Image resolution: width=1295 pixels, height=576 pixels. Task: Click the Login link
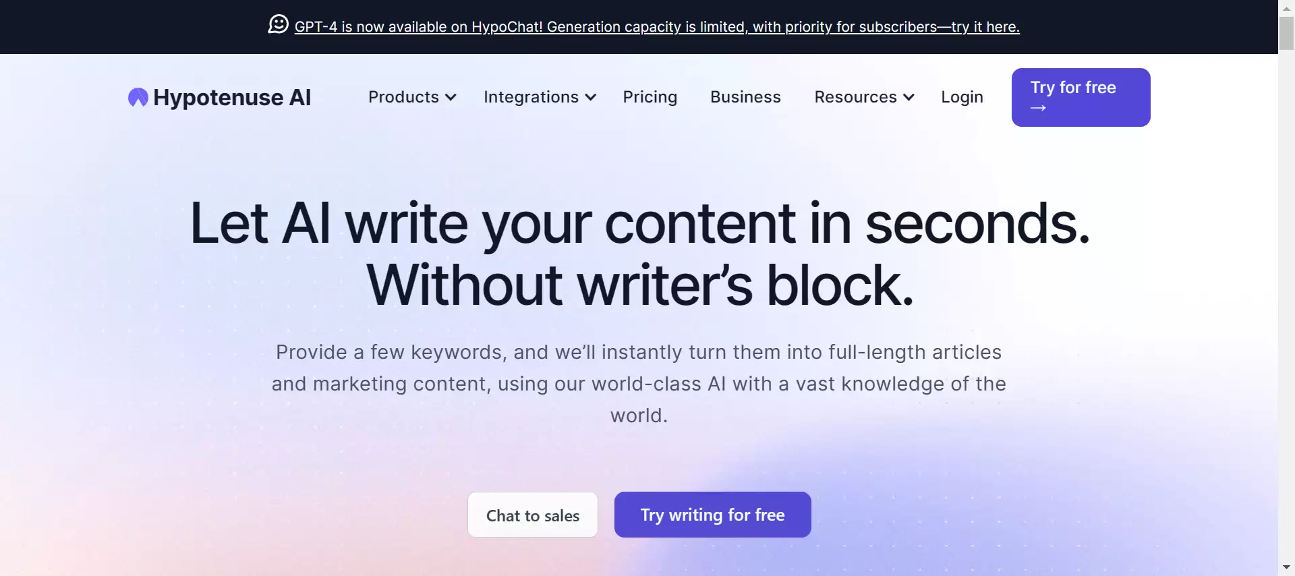(x=962, y=97)
